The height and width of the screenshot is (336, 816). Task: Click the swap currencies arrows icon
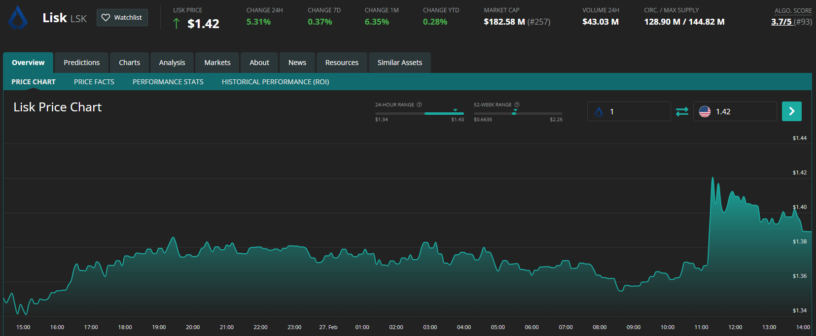[682, 112]
